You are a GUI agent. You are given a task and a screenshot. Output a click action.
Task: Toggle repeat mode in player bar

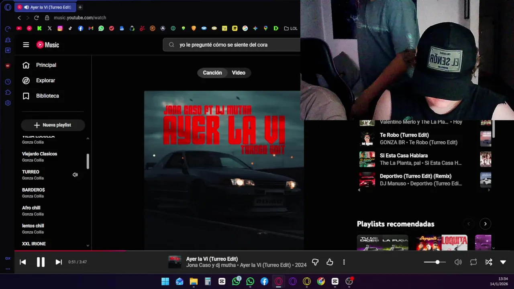coord(473,262)
